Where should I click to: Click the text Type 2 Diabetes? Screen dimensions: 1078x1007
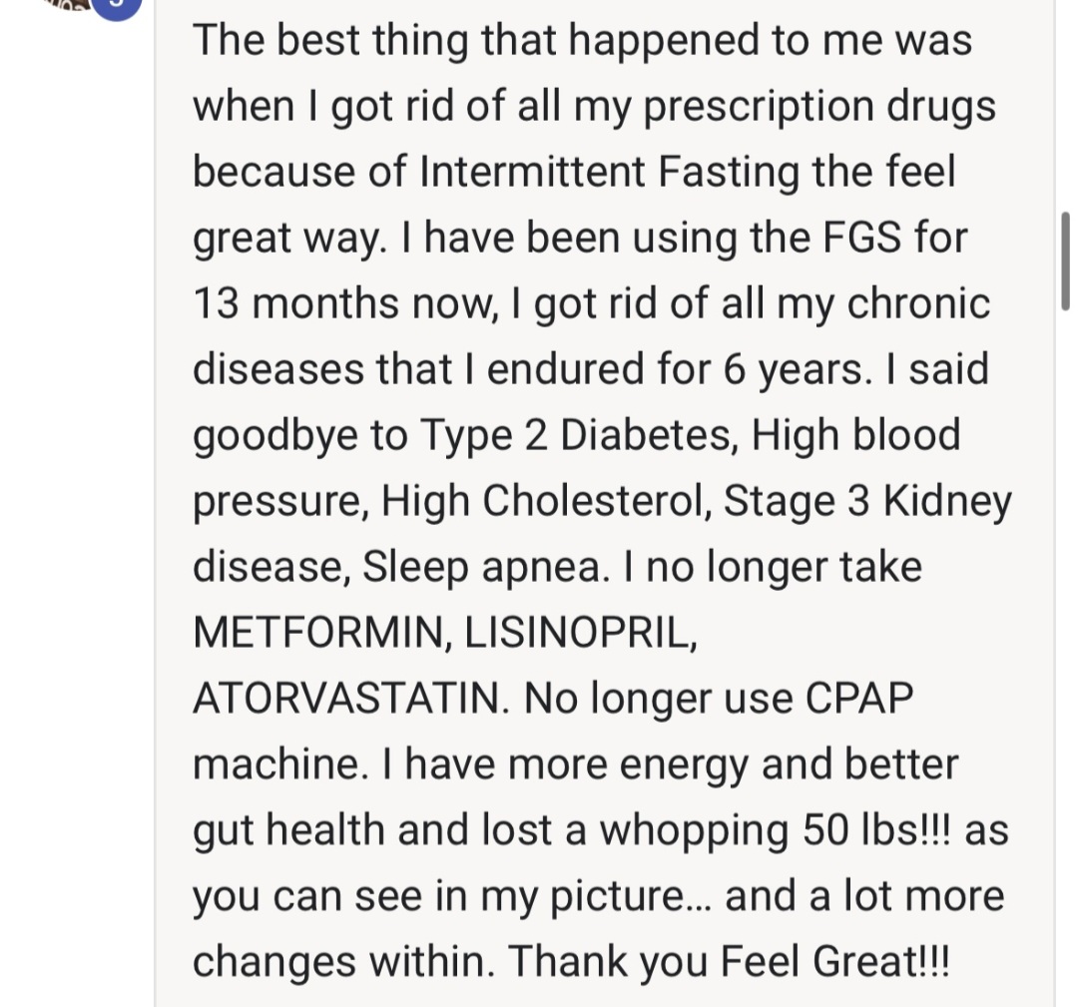pyautogui.click(x=578, y=436)
